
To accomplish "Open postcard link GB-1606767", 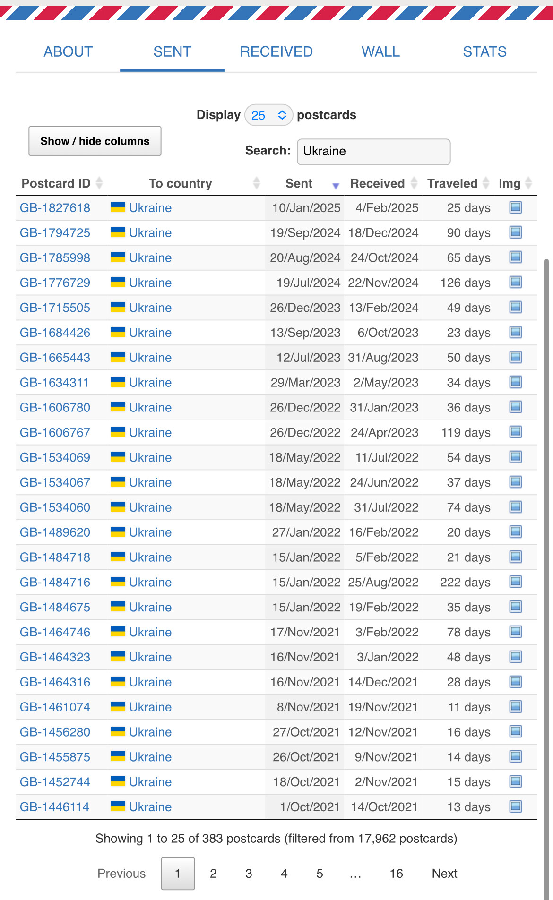I will 55,432.
